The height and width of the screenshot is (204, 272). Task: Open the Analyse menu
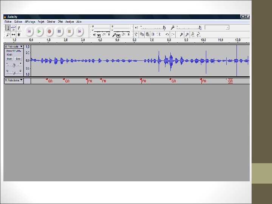70,22
